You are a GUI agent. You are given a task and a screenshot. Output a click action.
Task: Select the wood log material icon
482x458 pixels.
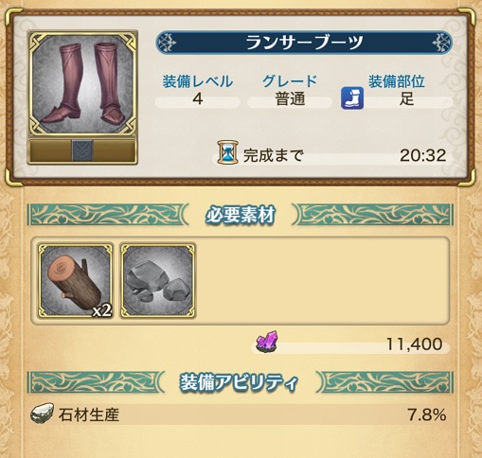75,280
